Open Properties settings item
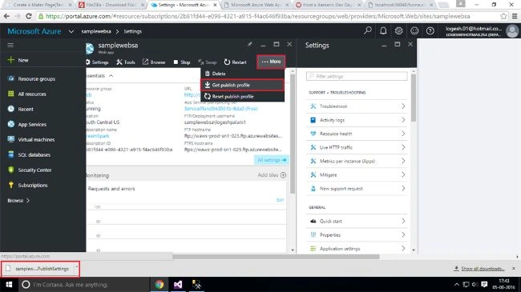This screenshot has height=292, width=521. point(357,234)
